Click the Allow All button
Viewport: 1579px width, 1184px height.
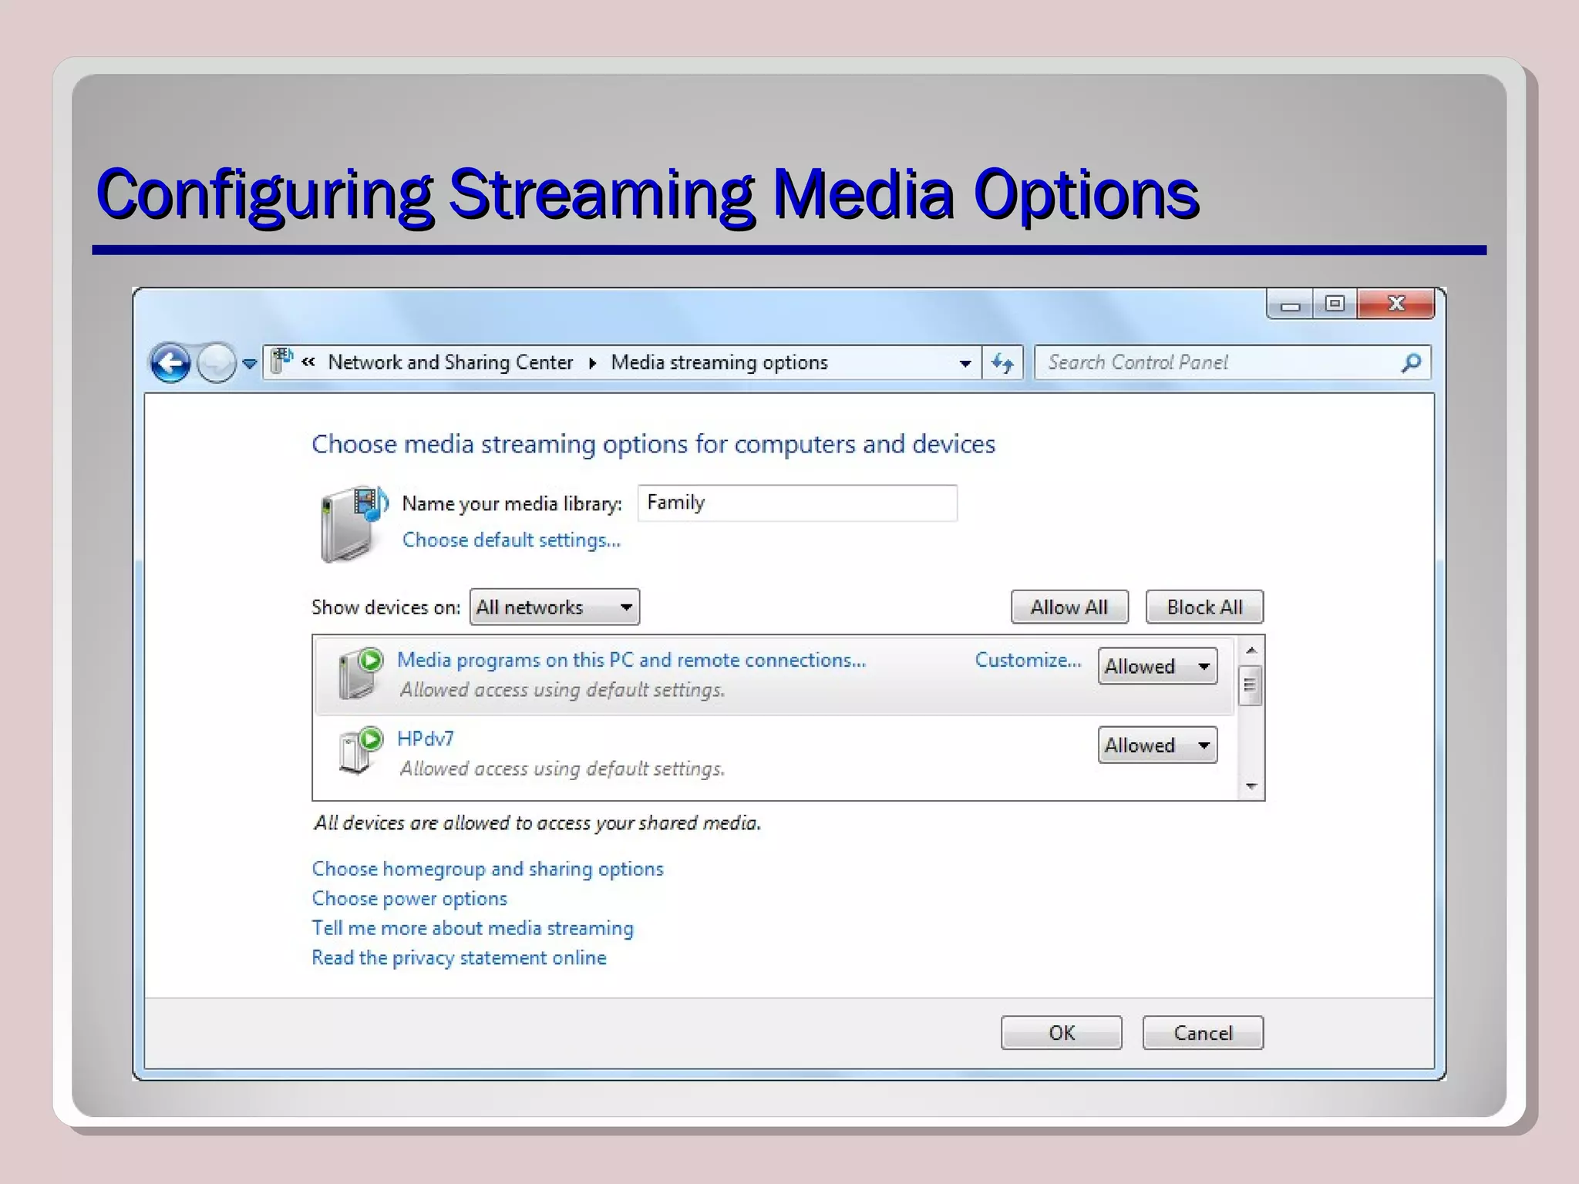click(x=1069, y=607)
